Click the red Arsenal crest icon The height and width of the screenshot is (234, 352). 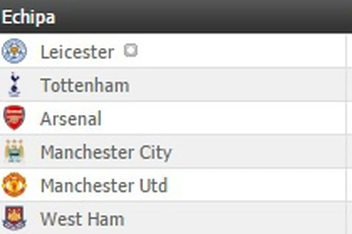tap(14, 118)
